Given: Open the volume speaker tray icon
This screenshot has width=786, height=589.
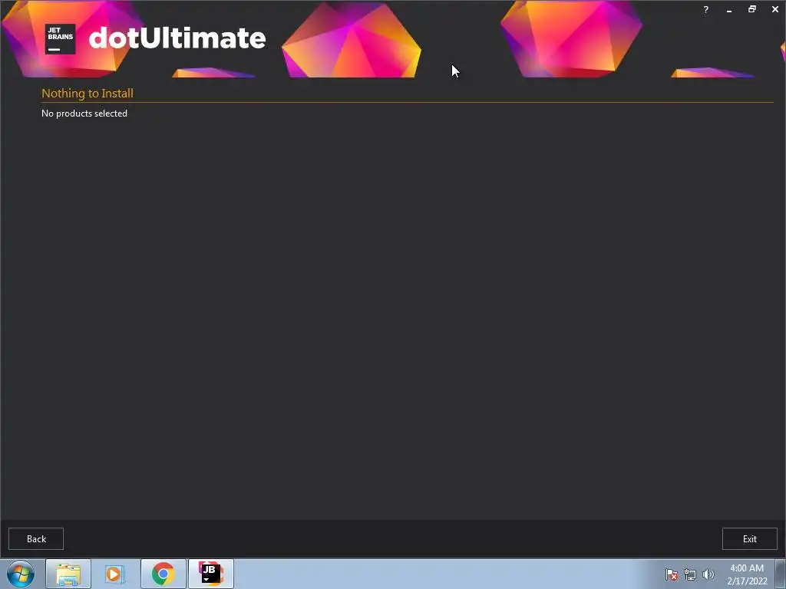Looking at the screenshot, I should tap(708, 574).
